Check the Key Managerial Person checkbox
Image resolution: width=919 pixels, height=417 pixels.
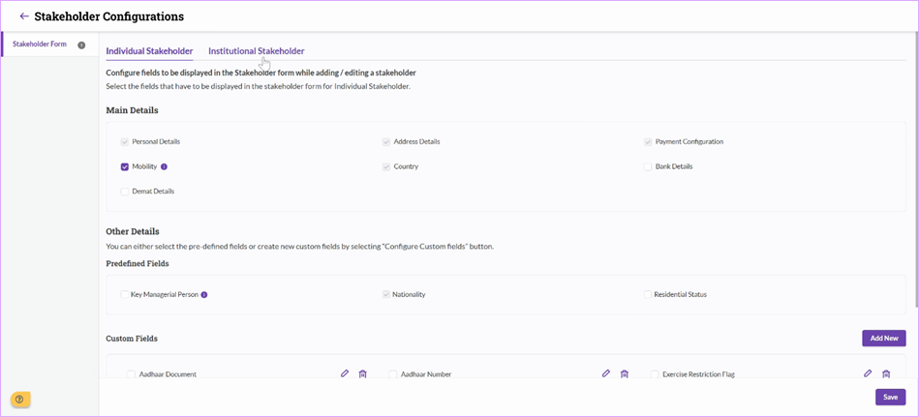125,294
